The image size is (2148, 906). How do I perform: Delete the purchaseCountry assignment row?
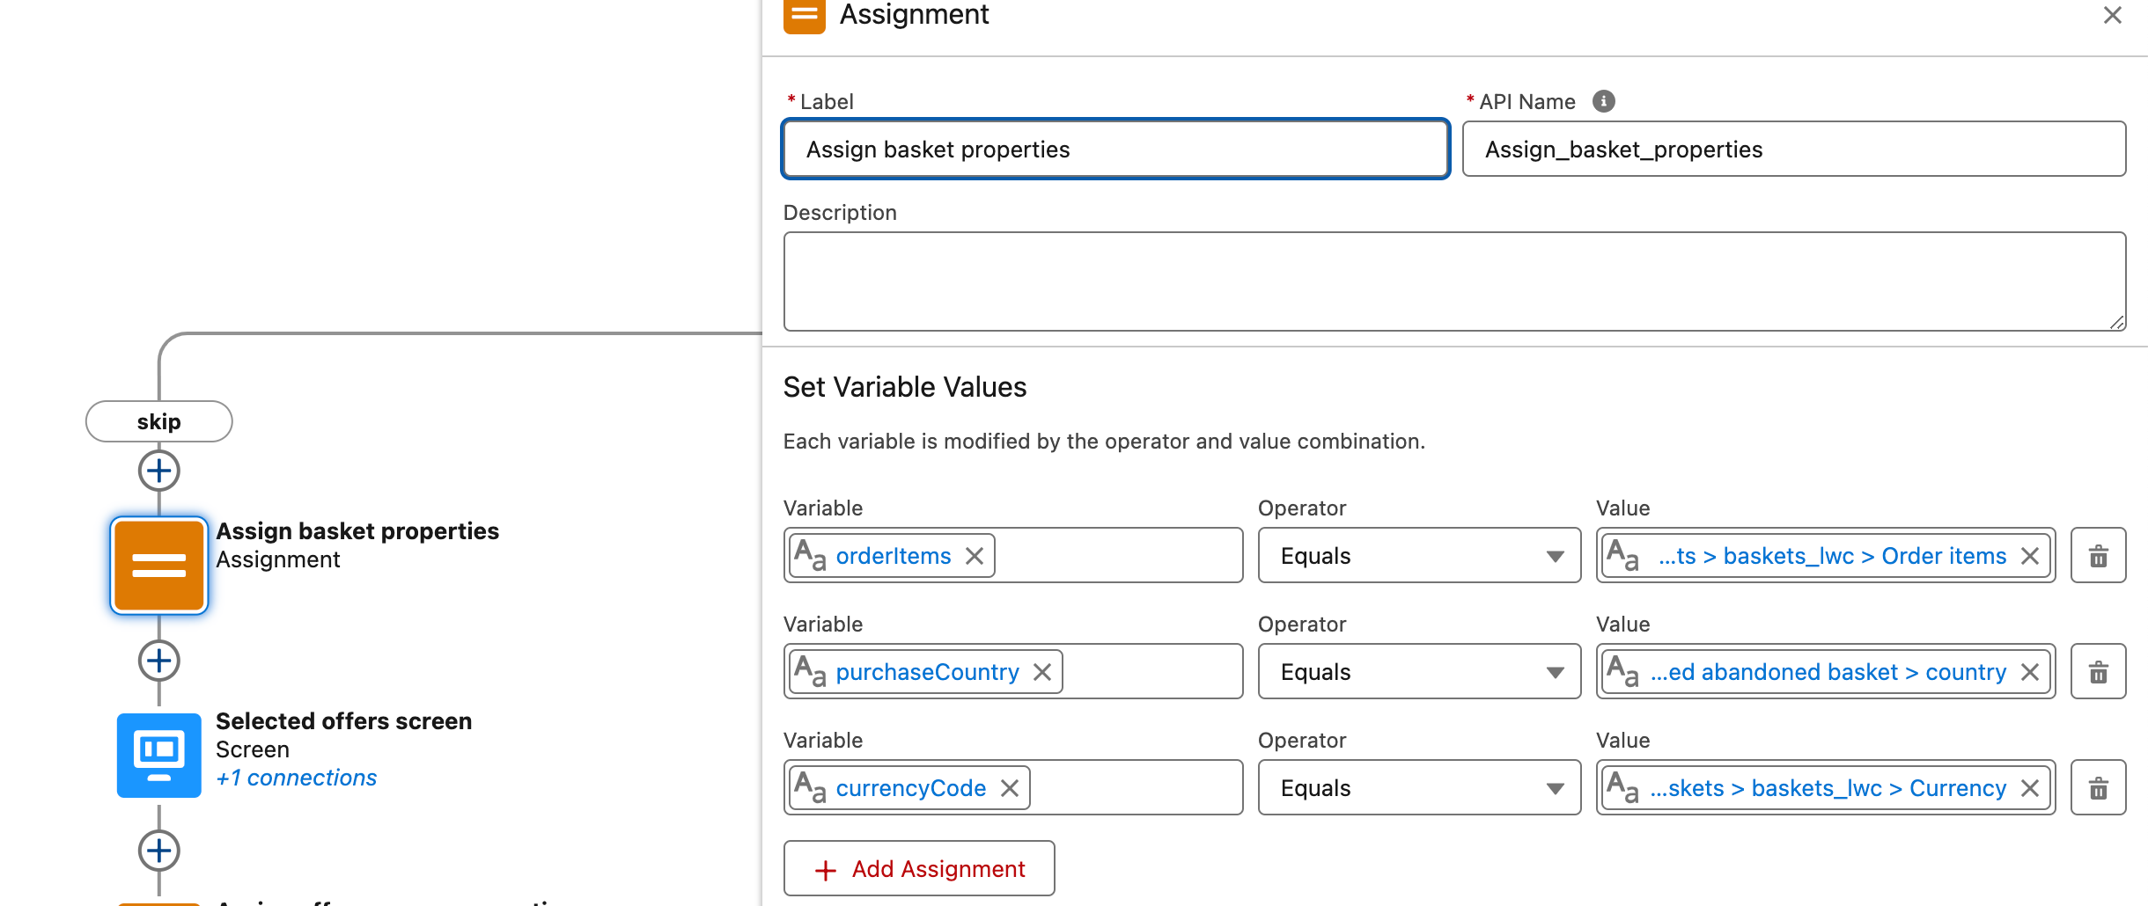(2098, 672)
